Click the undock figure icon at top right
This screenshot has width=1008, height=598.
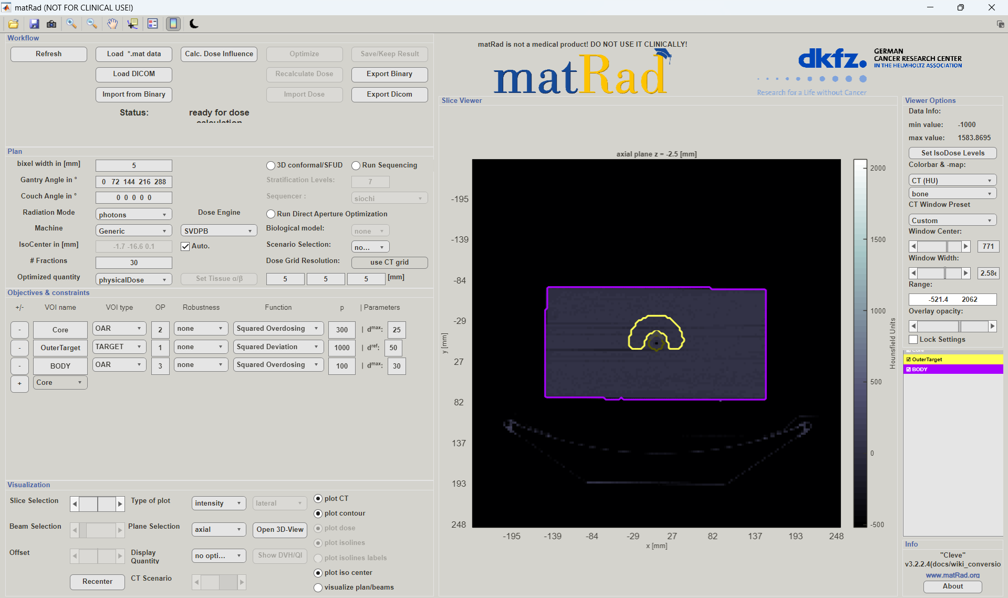click(1000, 24)
